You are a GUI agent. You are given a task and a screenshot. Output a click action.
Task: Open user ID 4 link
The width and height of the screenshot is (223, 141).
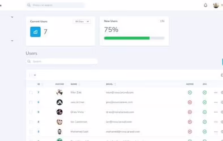pyautogui.click(x=38, y=122)
